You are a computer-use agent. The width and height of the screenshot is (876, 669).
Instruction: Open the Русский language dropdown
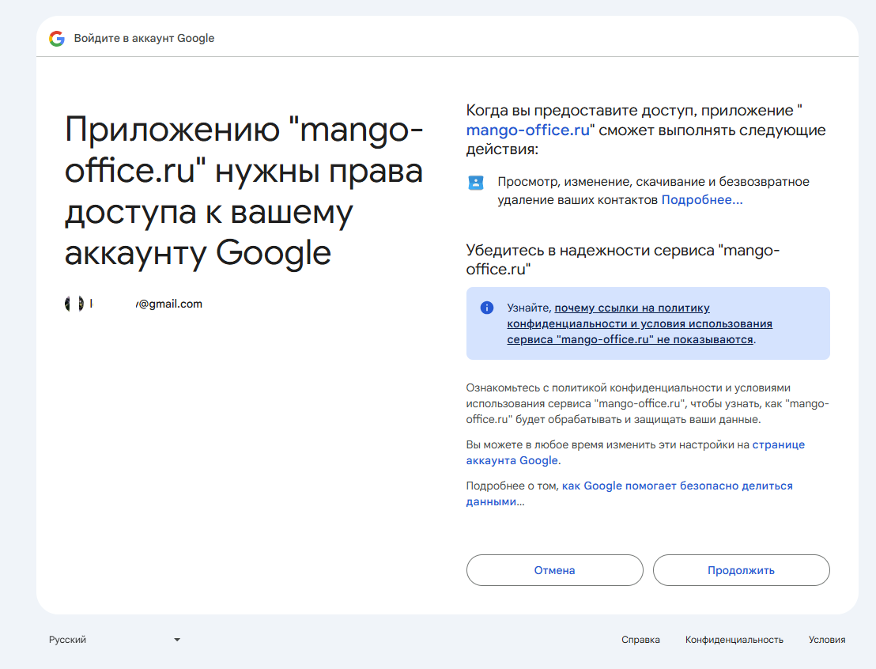point(115,640)
